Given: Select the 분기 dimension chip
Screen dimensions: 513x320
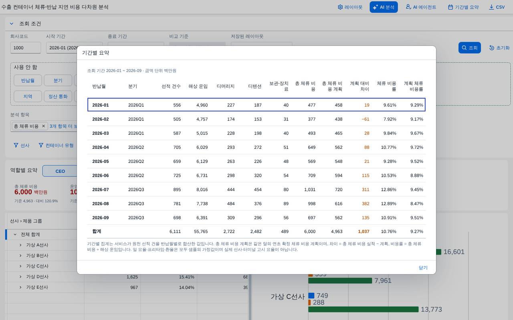Looking at the screenshot, I should click(x=58, y=80).
